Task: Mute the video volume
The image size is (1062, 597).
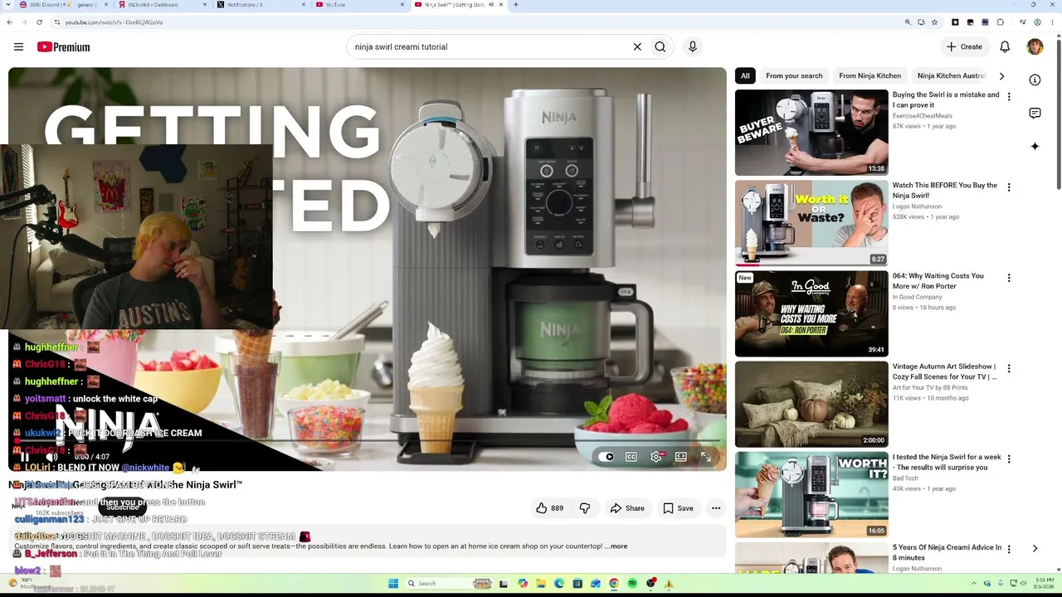Action: pyautogui.click(x=51, y=457)
